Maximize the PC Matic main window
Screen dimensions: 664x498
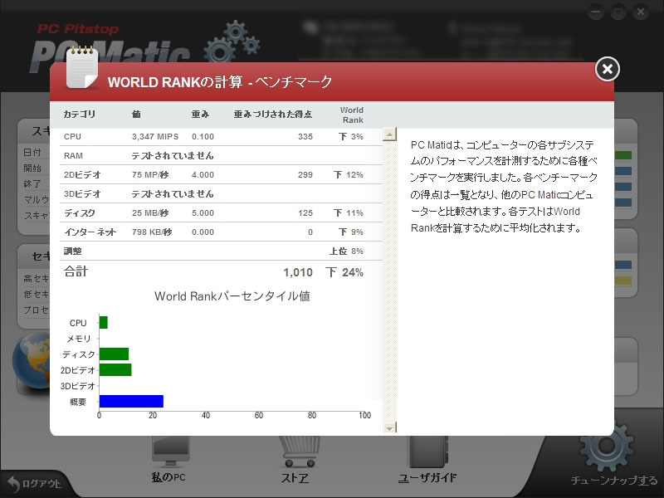click(x=618, y=12)
